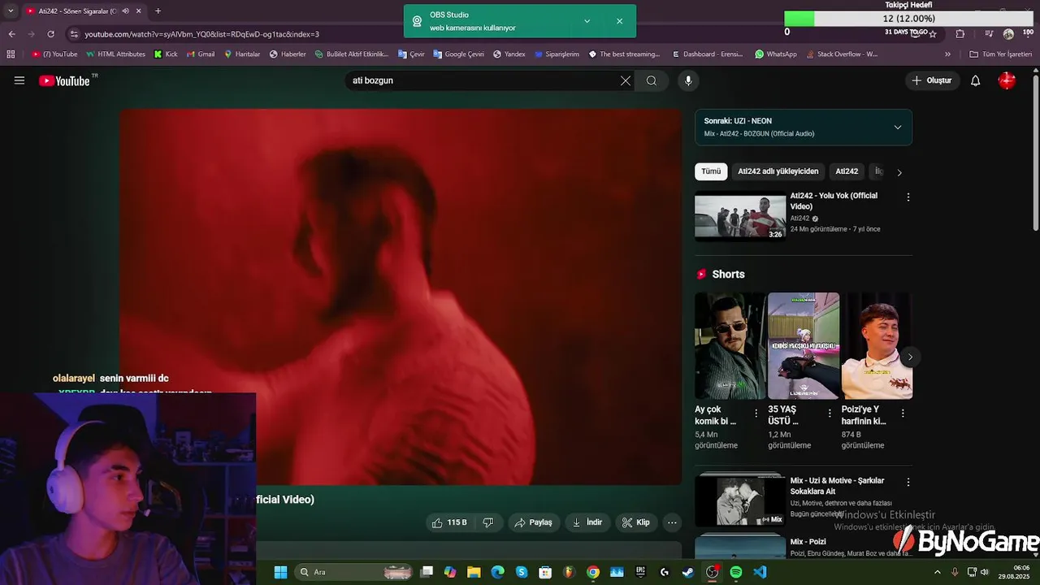Dismiss the OBS Studio notification

[619, 21]
